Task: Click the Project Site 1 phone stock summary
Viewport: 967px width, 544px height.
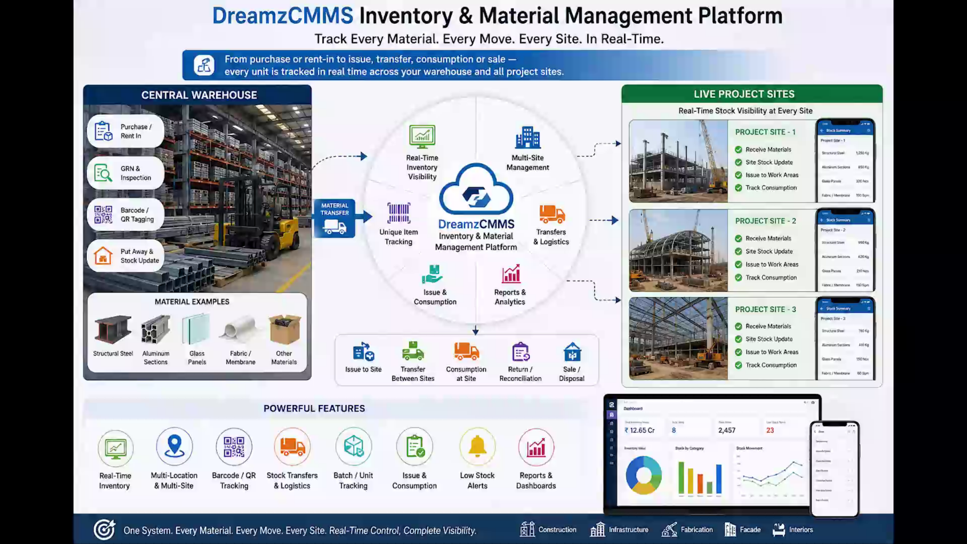Action: pos(845,161)
